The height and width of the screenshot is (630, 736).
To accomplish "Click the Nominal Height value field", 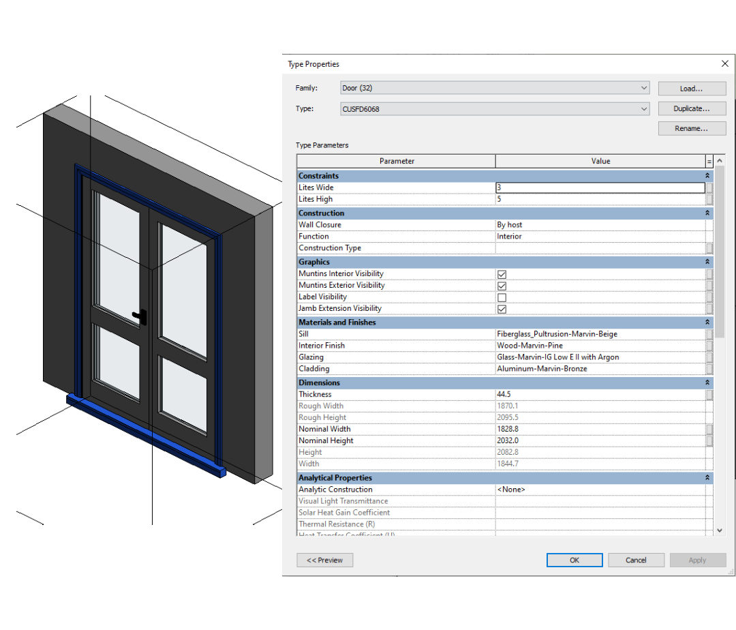I will click(600, 440).
